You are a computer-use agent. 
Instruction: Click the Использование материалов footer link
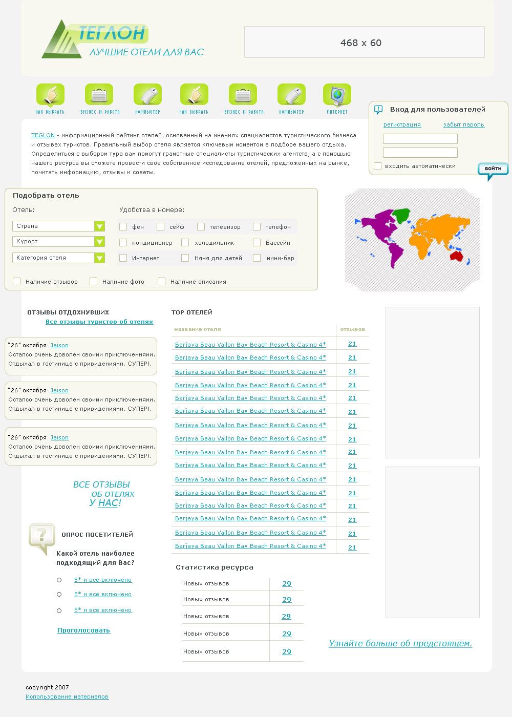(x=67, y=697)
